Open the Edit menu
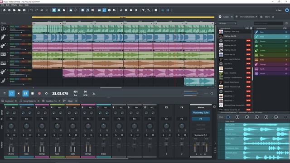Screen dimensions: 290x163 (8, 5)
